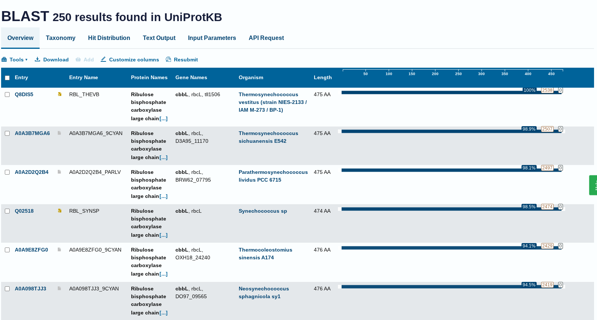This screenshot has height=320, width=597.
Task: Click score 2474 badge for Q02518
Action: click(x=547, y=207)
